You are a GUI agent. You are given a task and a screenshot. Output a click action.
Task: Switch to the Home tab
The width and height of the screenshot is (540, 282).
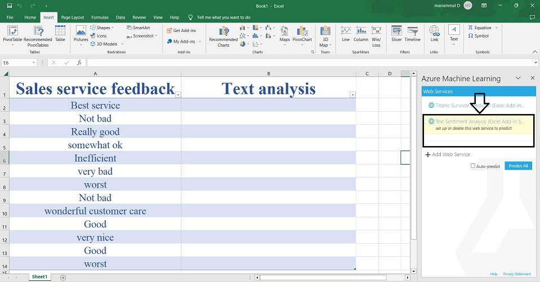pyautogui.click(x=30, y=17)
